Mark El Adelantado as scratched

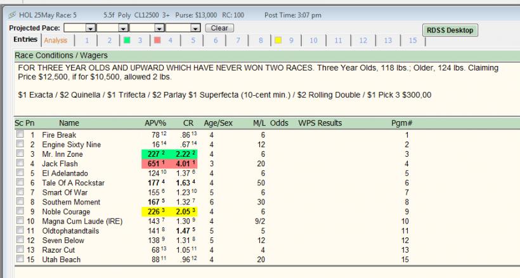pos(20,173)
